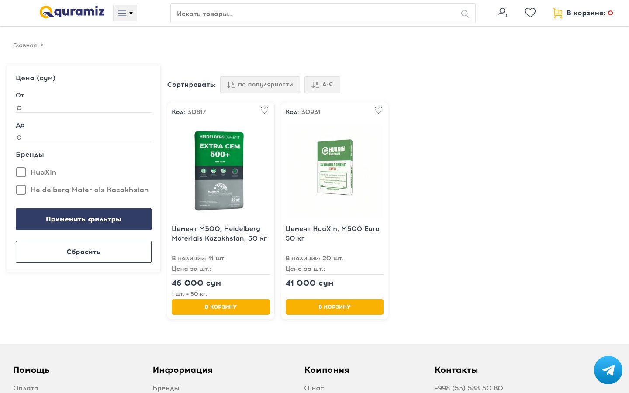Open the Бренды footer link
Image resolution: width=629 pixels, height=393 pixels.
point(166,388)
